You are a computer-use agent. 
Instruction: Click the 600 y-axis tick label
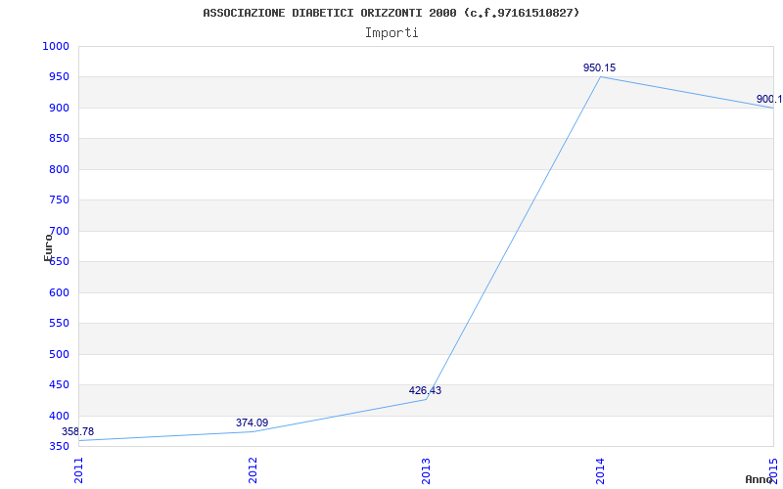click(x=59, y=292)
